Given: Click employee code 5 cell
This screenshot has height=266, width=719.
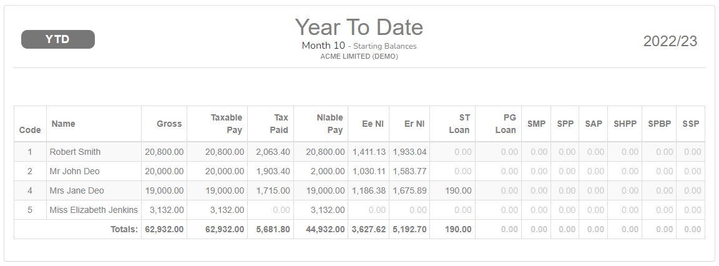Looking at the screenshot, I should [x=30, y=210].
